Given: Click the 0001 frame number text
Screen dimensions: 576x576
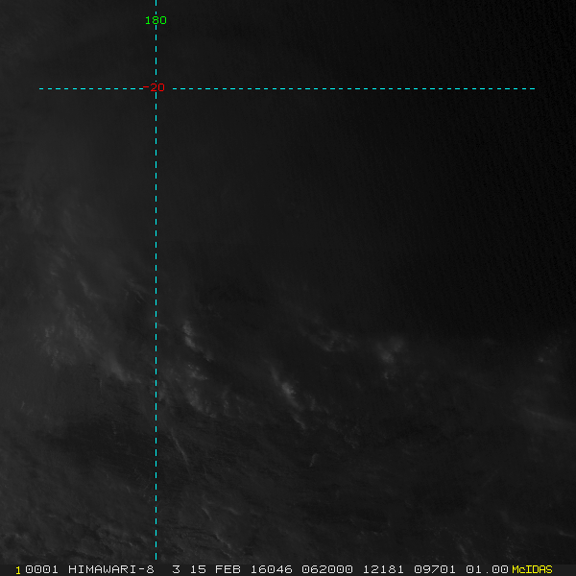Looking at the screenshot, I should [41, 569].
